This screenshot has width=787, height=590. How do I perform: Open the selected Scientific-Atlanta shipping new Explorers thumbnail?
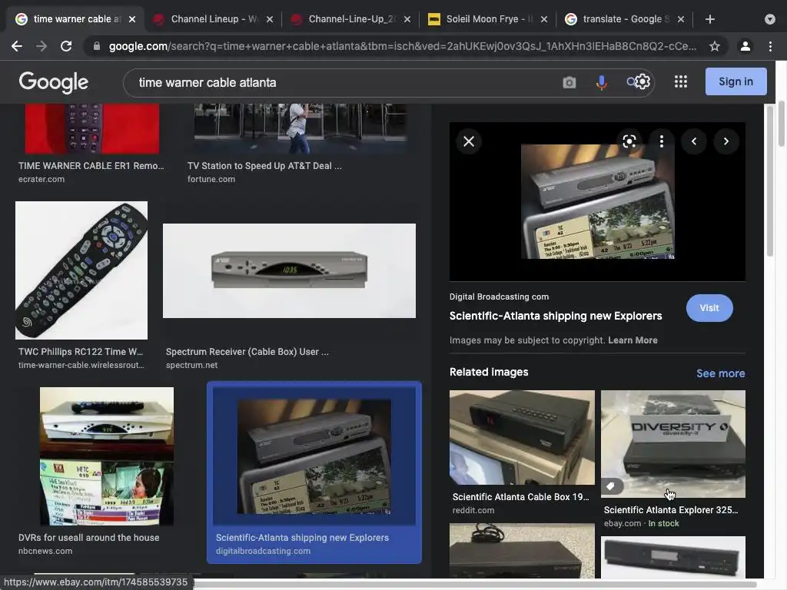(x=314, y=456)
